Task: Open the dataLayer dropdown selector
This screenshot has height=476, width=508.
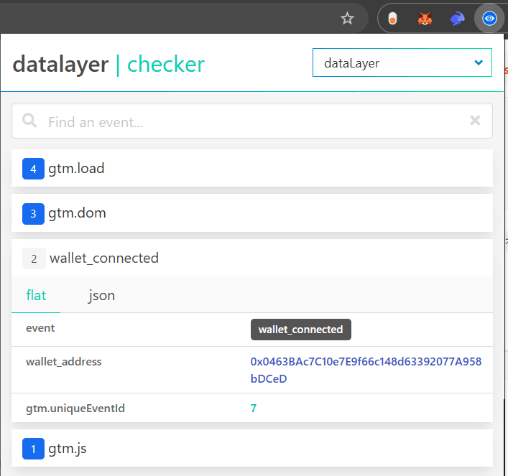Action: tap(402, 63)
